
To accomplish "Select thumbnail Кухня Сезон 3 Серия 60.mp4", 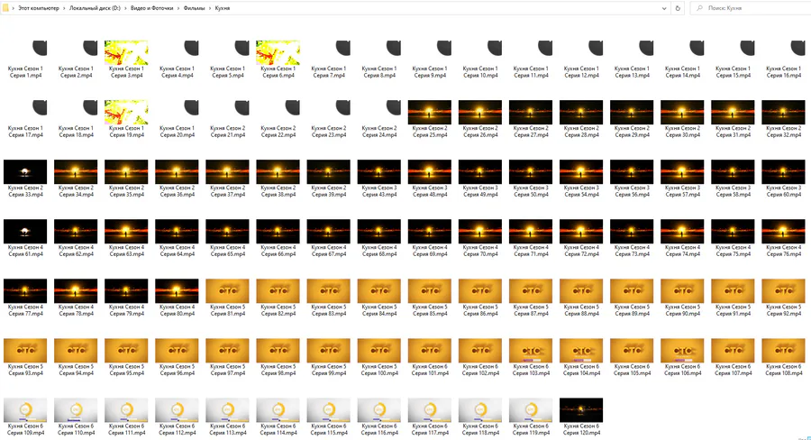I will (783, 171).
